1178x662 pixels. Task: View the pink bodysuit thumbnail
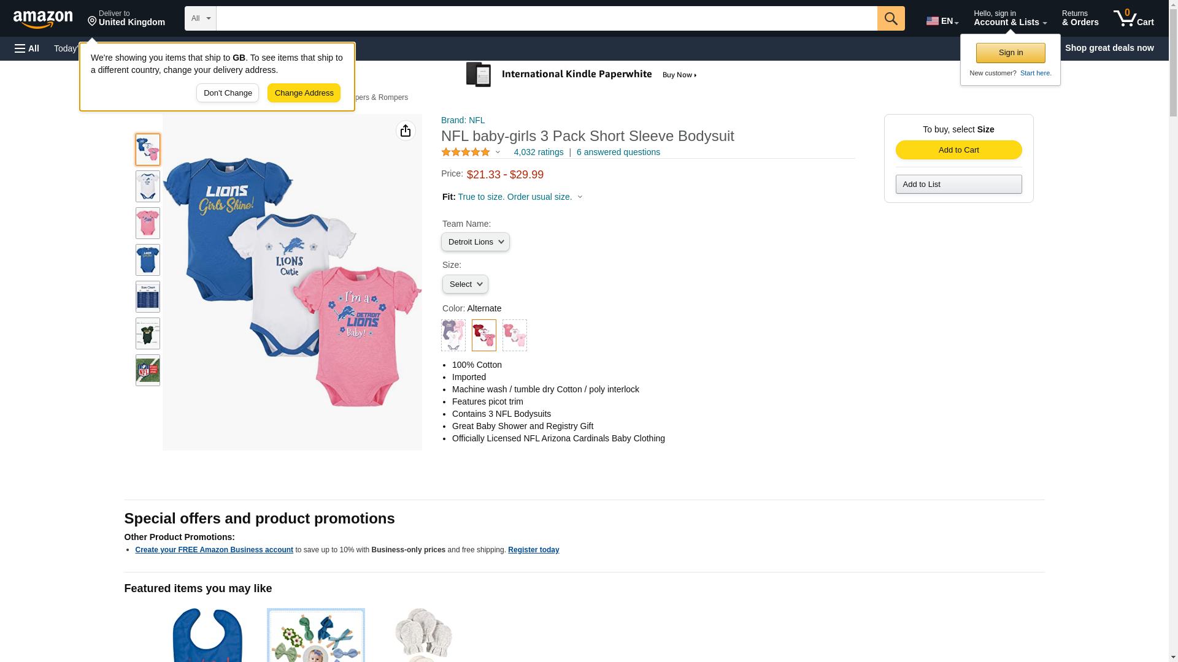point(148,223)
